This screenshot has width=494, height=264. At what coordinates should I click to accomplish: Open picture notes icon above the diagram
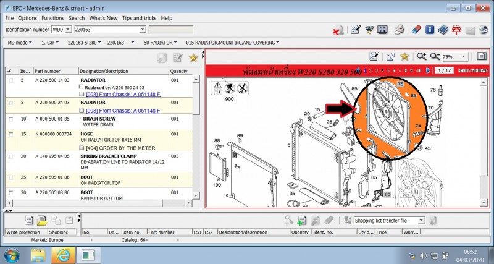pyautogui.click(x=374, y=56)
